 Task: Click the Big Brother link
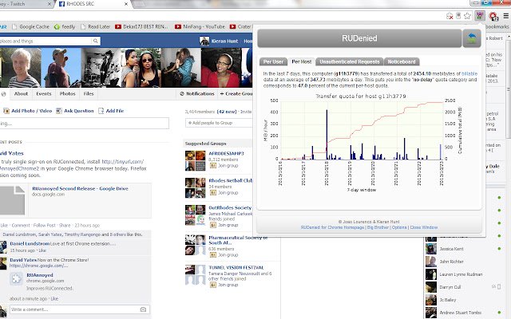(378, 227)
